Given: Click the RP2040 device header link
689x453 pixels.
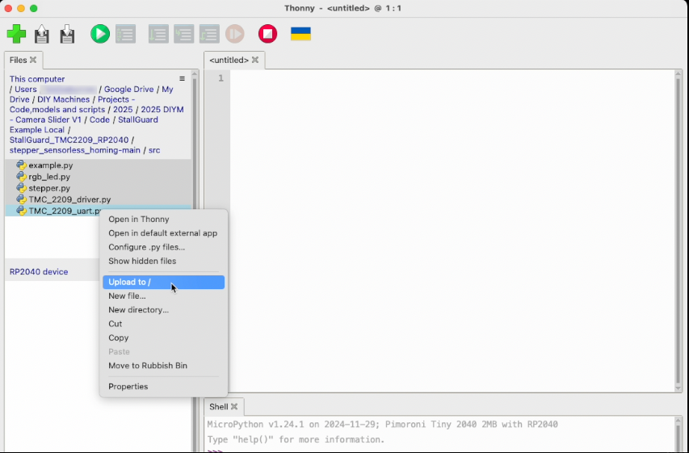Looking at the screenshot, I should 39,272.
